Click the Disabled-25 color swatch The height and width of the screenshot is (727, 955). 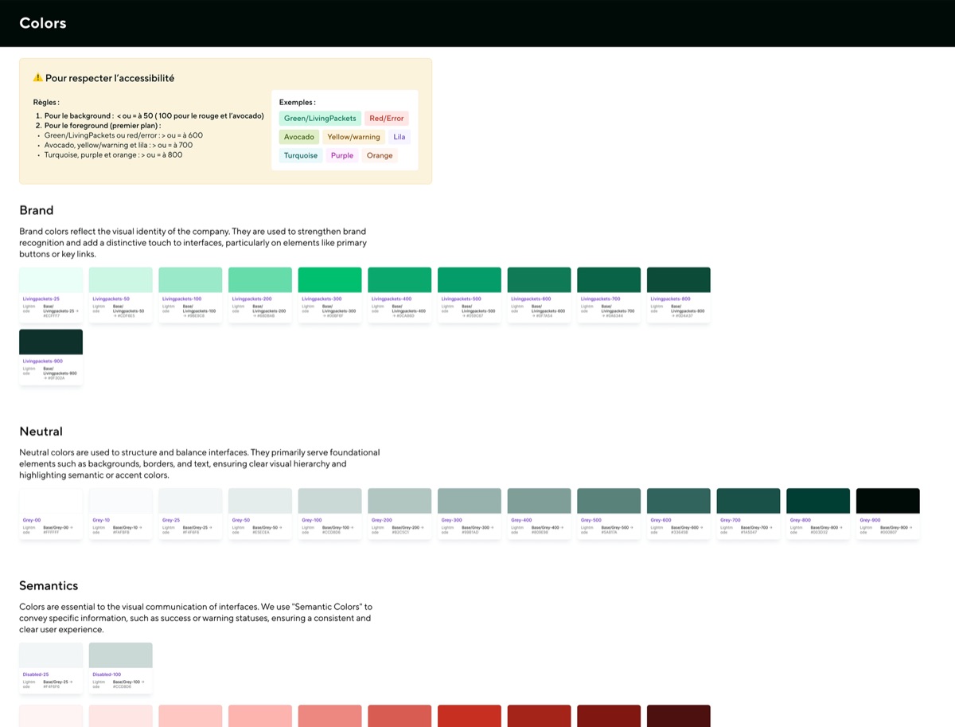pos(51,655)
